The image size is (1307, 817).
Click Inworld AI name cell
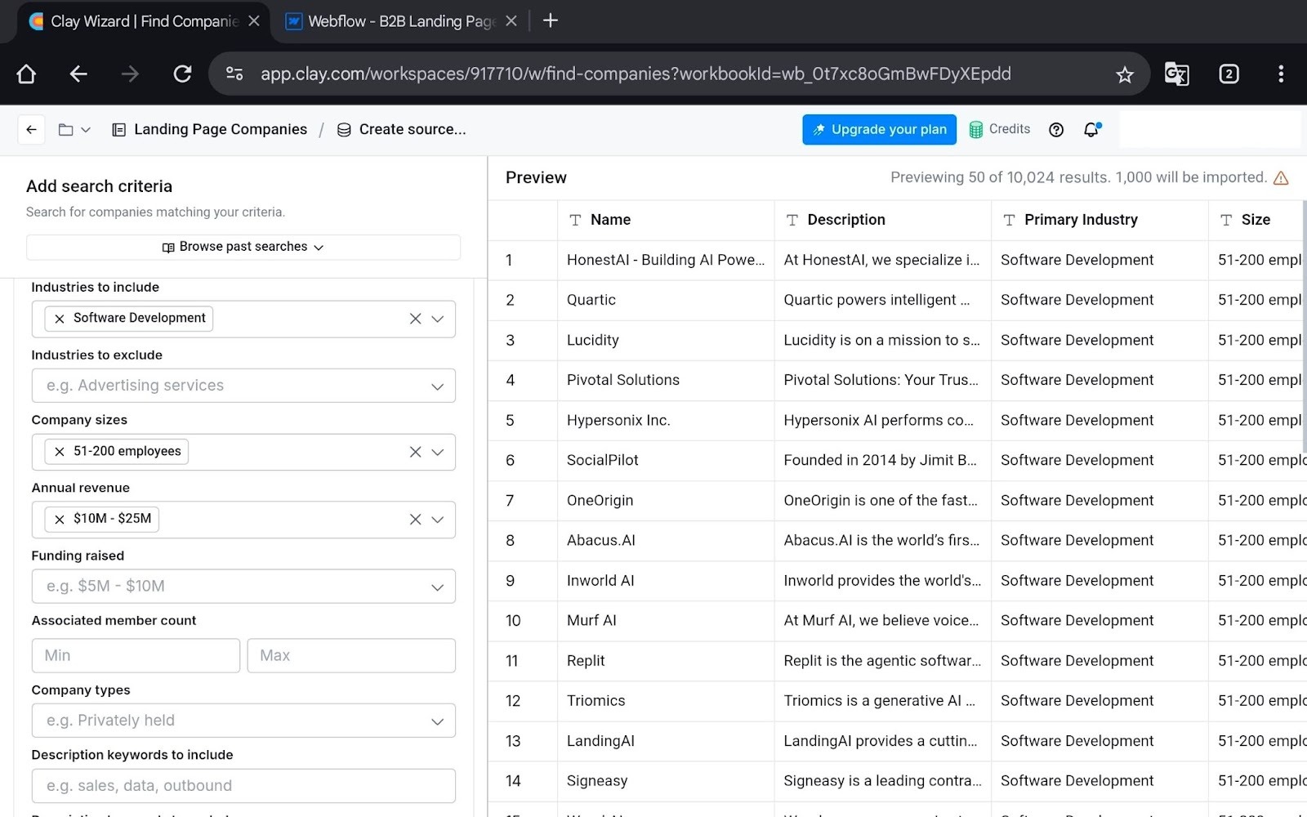click(x=666, y=580)
